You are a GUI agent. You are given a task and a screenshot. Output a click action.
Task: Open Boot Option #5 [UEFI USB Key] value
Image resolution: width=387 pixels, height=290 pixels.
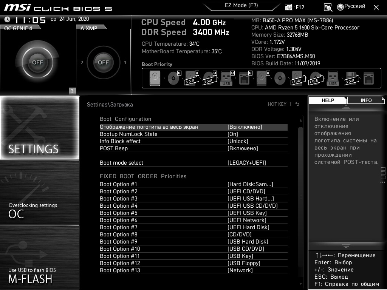click(x=247, y=213)
